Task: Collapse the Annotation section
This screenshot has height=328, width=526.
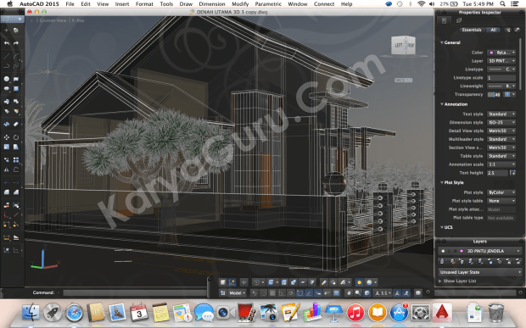Action: [442, 104]
